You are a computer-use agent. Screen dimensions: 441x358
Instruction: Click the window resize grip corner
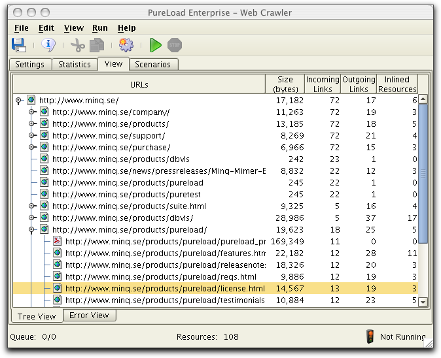[x=429, y=343]
